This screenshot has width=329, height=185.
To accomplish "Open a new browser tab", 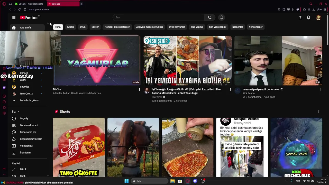I will 82,4.
